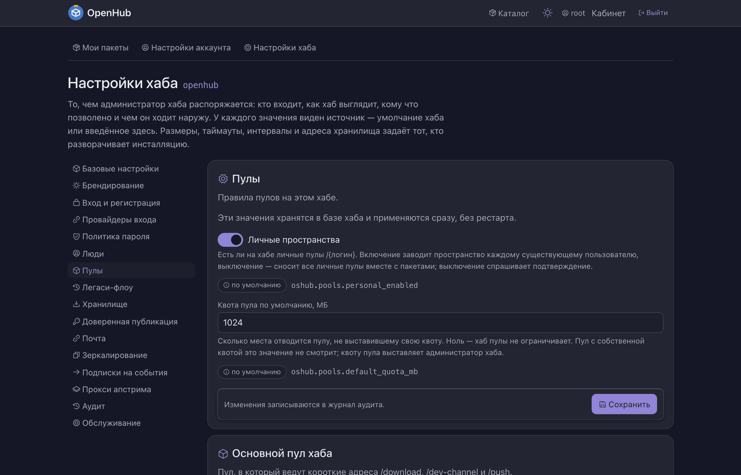Viewport: 741px width, 475px height.
Task: Click the Настройки аккаунта person icon
Action: coord(145,47)
